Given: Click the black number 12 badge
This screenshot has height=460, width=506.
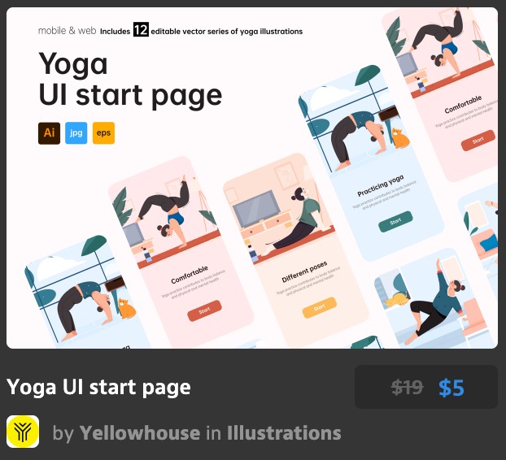Looking at the screenshot, I should point(141,29).
